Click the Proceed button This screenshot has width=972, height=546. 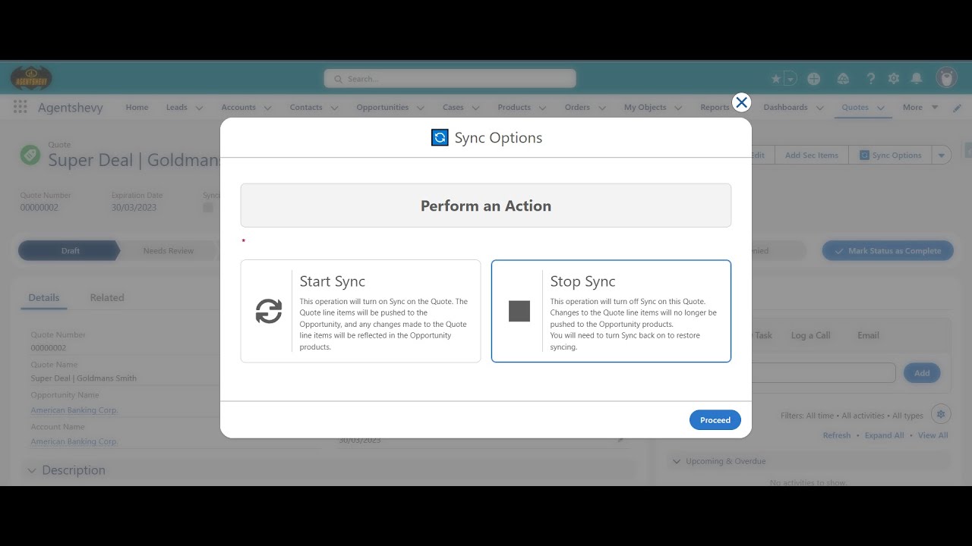[715, 420]
